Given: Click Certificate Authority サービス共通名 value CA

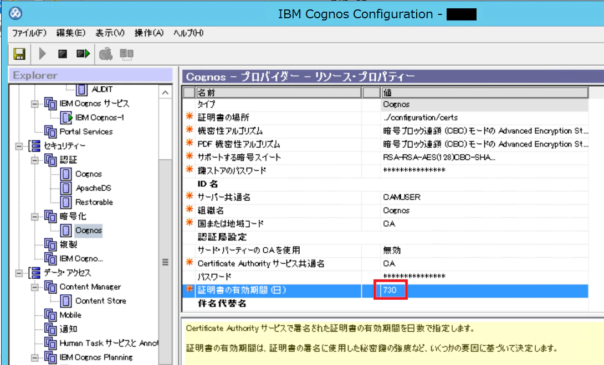Looking at the screenshot, I should 389,263.
